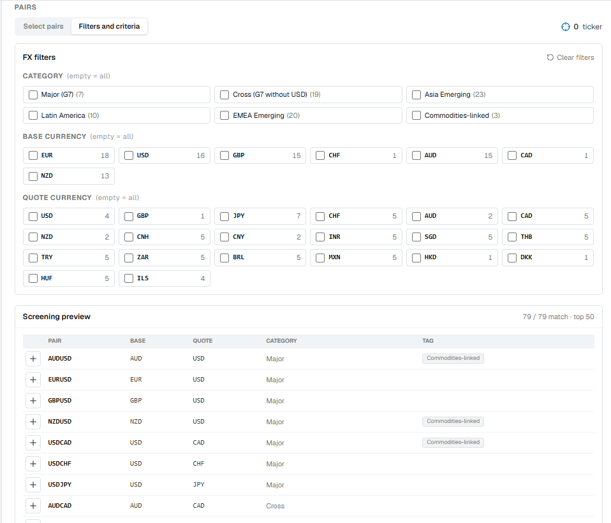Check USD as base currency
The width and height of the screenshot is (611, 523).
click(129, 155)
